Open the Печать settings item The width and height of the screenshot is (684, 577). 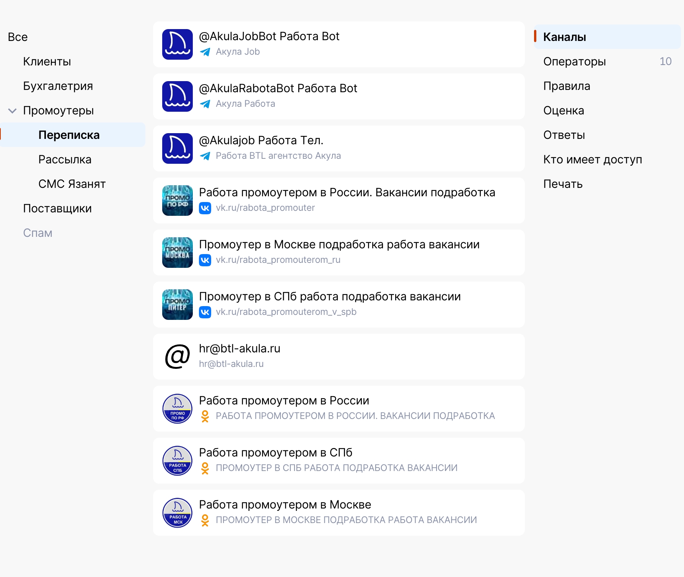[x=563, y=184]
